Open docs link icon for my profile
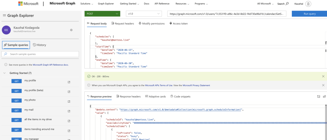 [69, 82]
